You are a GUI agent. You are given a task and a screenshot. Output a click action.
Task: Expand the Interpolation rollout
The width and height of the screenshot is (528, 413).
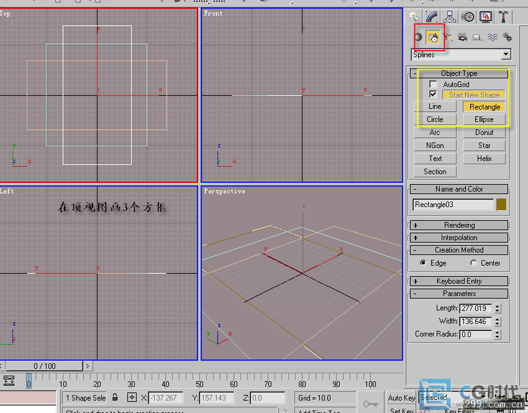(x=459, y=238)
